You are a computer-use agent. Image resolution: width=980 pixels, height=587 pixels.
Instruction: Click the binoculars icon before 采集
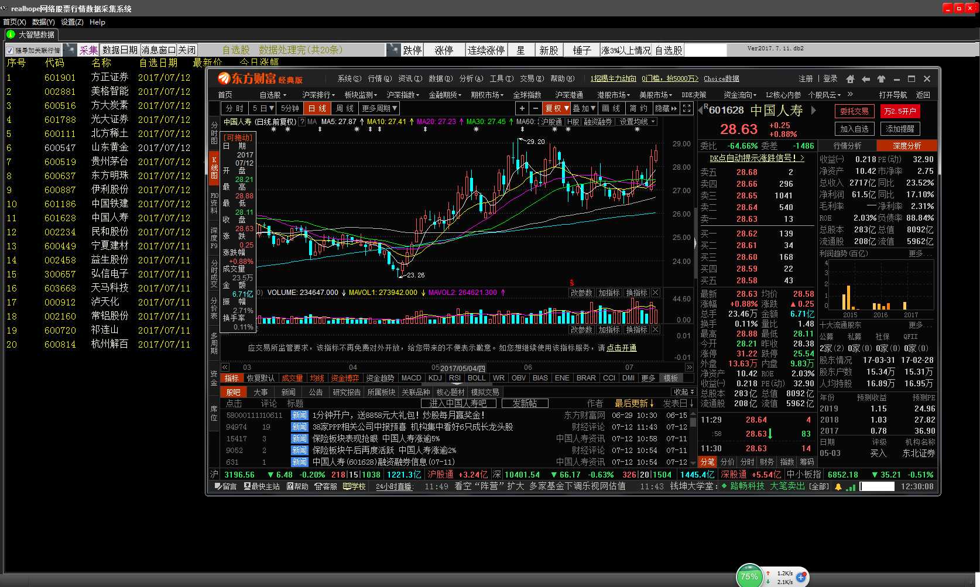[70, 50]
